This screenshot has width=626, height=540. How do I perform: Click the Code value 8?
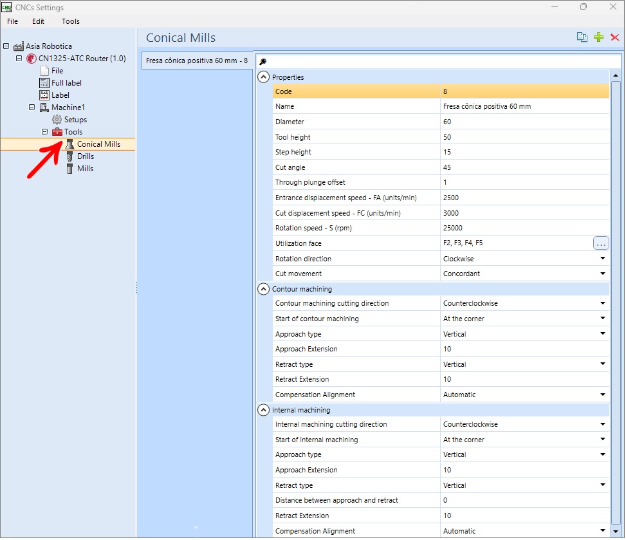[x=524, y=91]
